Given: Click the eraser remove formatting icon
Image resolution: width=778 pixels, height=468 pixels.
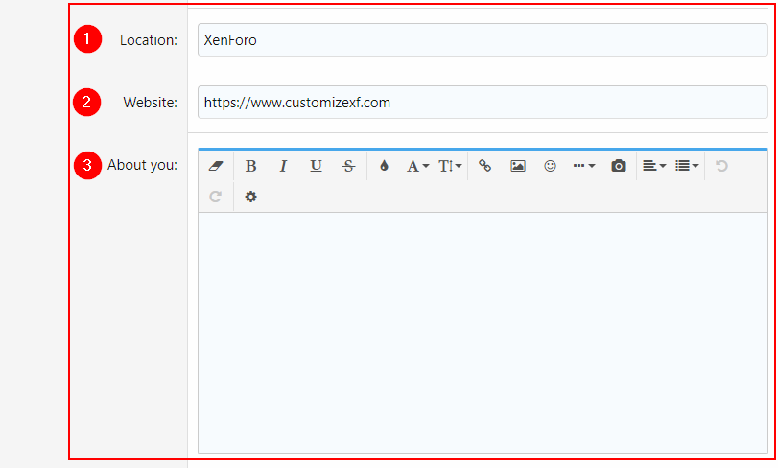Looking at the screenshot, I should tap(215, 166).
